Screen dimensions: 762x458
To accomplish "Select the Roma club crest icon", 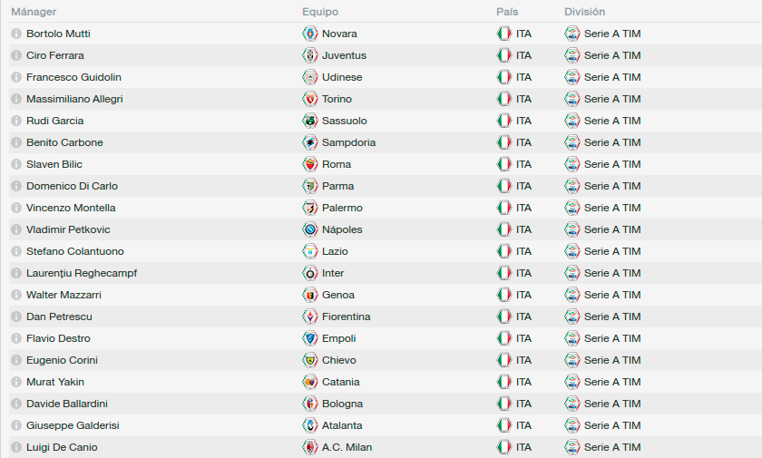I will 310,164.
